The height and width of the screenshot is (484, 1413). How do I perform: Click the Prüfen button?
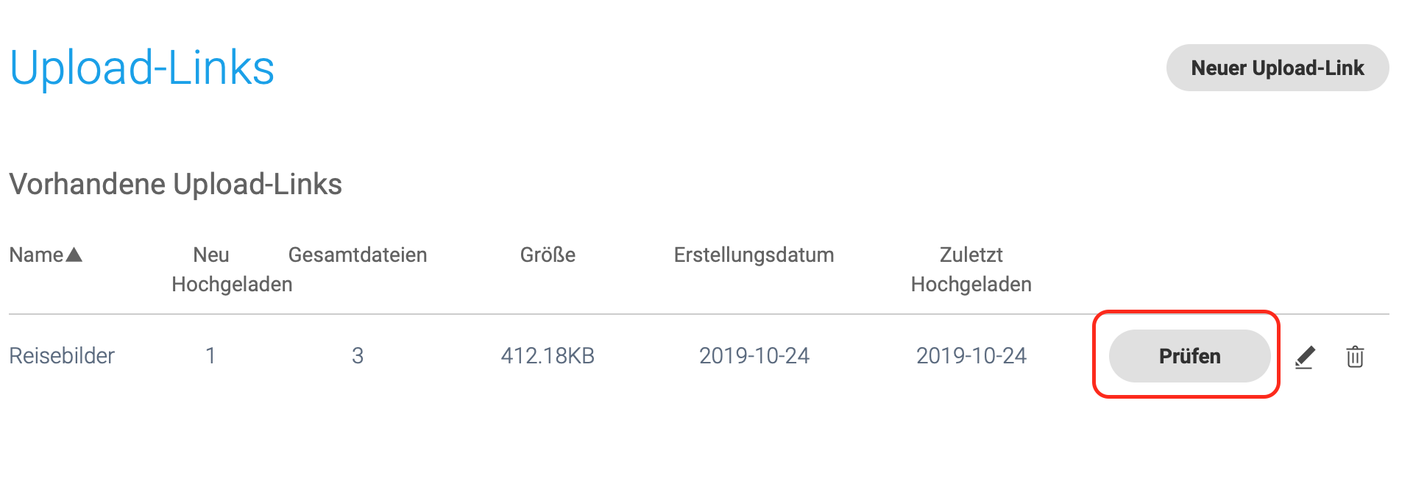coord(1189,356)
